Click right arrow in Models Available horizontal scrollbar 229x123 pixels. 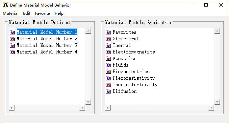(x=211, y=108)
